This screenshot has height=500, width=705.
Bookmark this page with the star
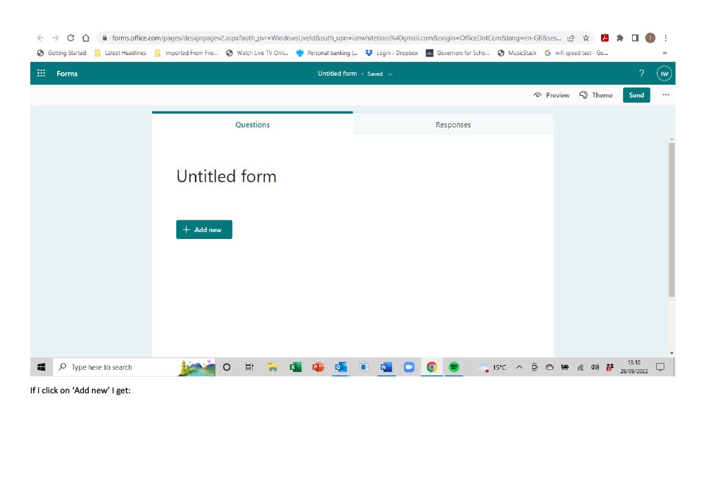pyautogui.click(x=586, y=38)
